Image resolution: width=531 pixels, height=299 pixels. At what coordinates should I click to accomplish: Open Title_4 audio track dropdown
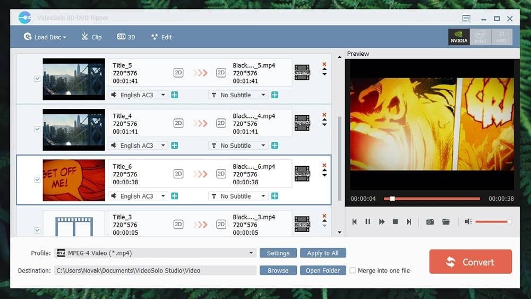click(138, 146)
